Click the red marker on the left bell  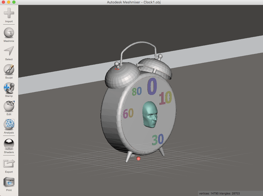(x=117, y=69)
